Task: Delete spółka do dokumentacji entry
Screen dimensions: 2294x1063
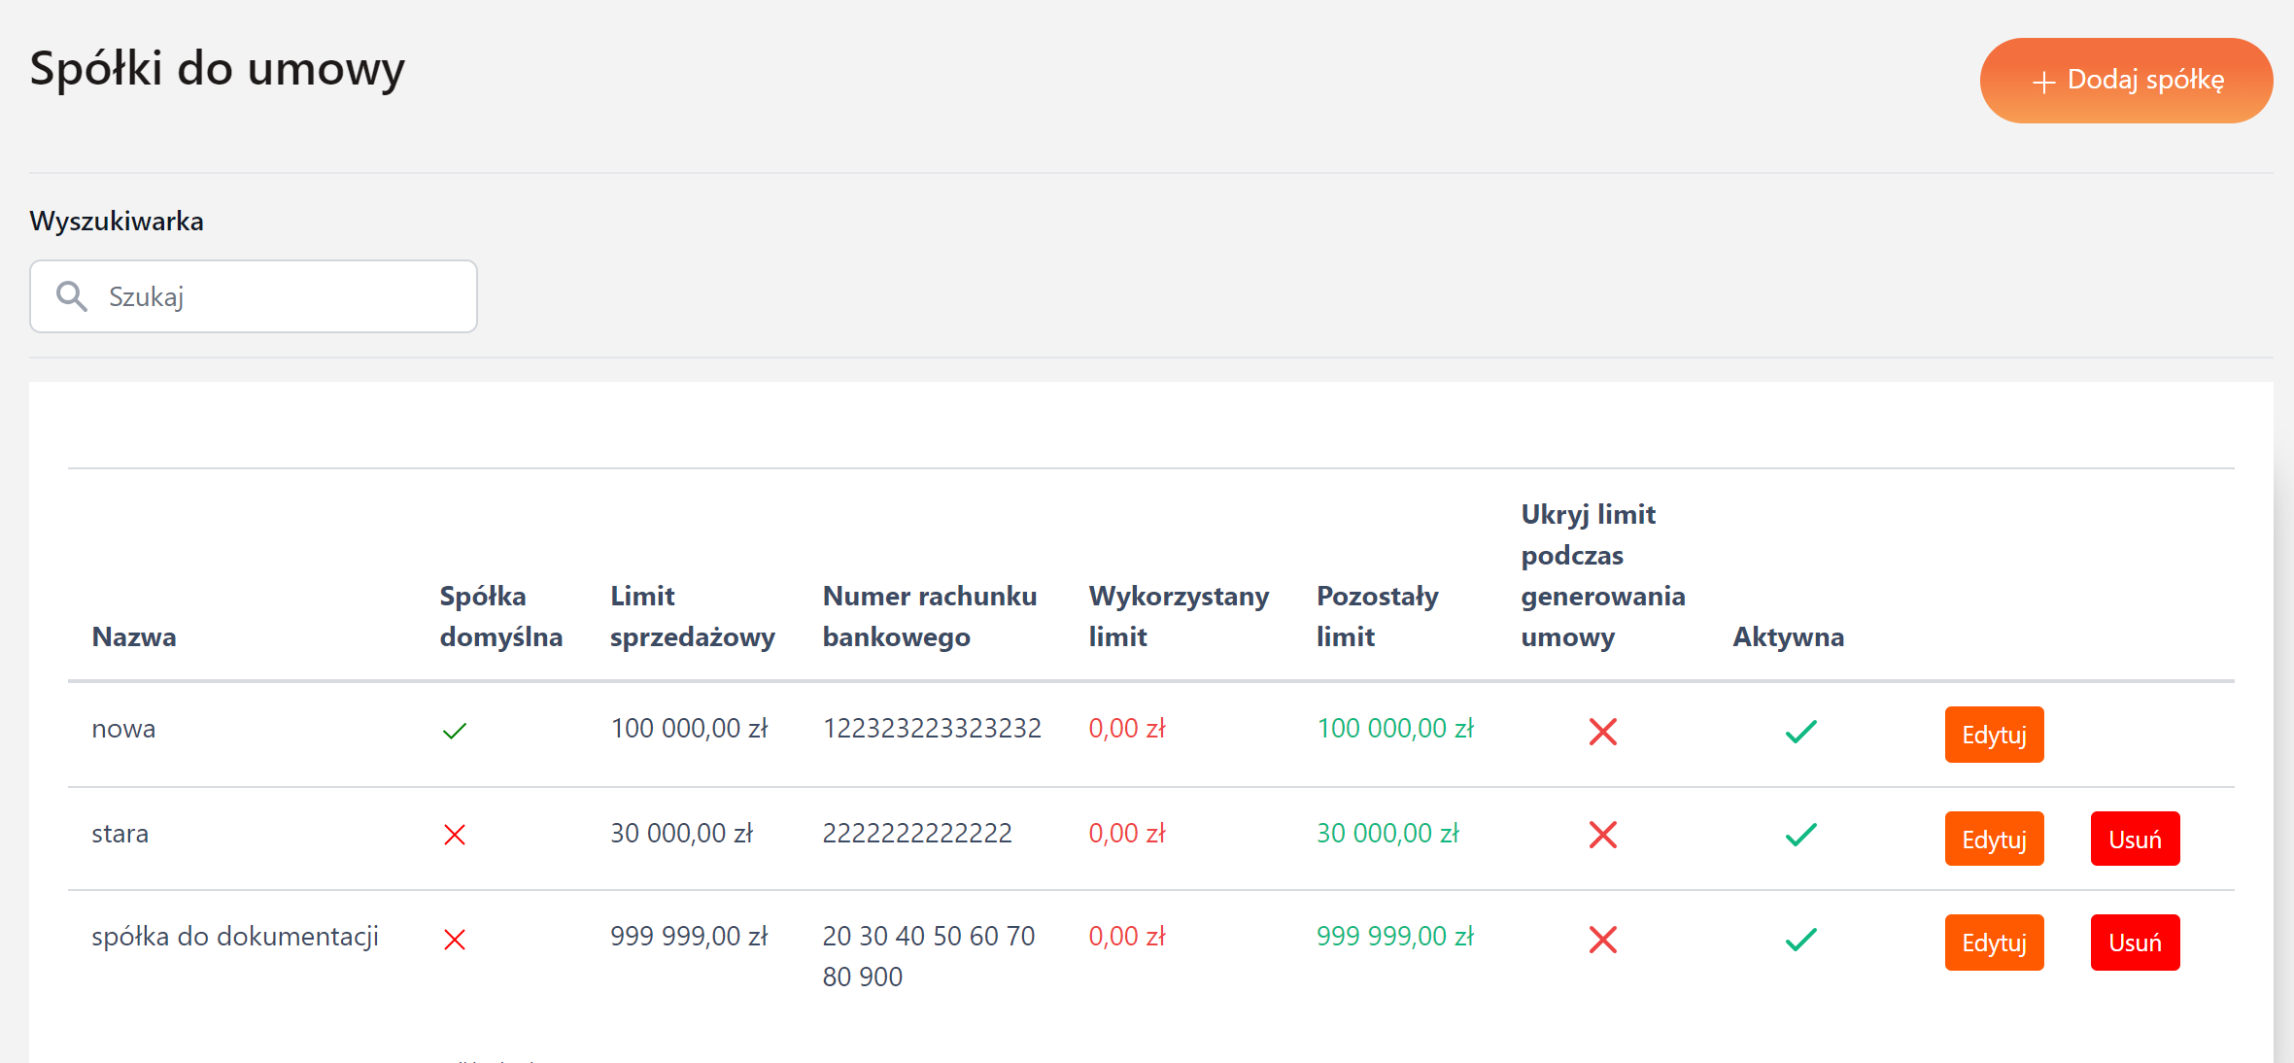Action: (x=2135, y=943)
